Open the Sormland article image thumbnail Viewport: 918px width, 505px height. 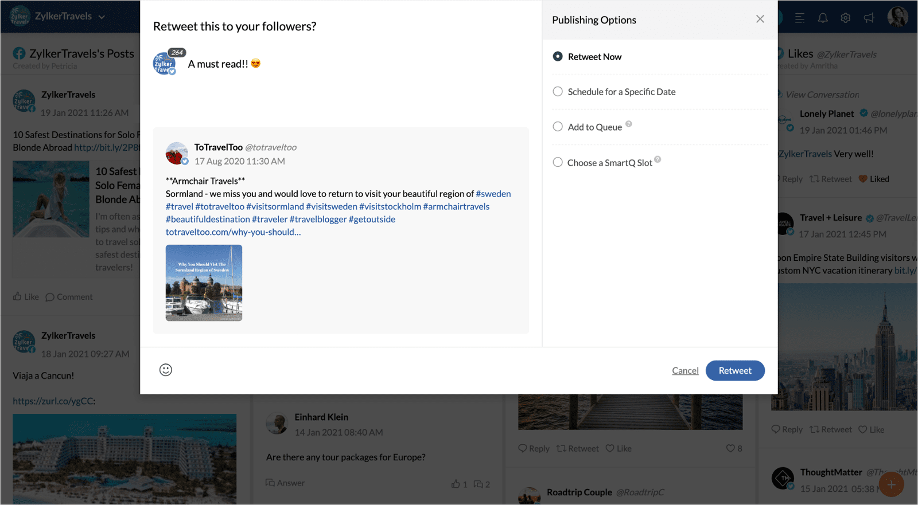pyautogui.click(x=204, y=283)
